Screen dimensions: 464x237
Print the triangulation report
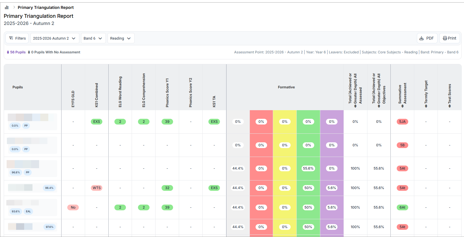(x=449, y=38)
